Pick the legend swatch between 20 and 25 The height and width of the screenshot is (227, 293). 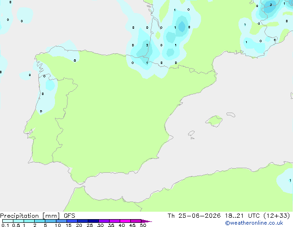[83, 221]
